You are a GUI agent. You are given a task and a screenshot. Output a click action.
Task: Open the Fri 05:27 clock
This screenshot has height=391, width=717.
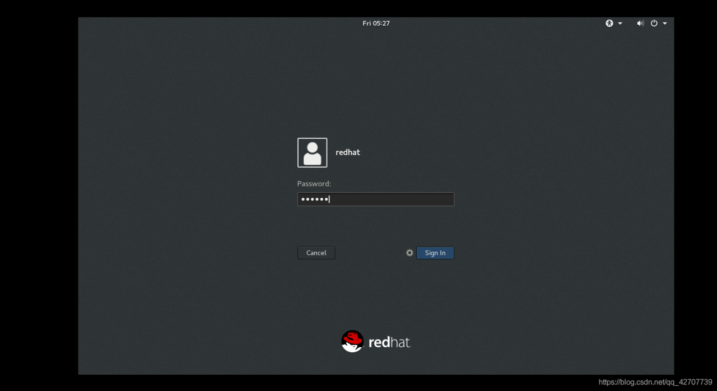pyautogui.click(x=376, y=23)
